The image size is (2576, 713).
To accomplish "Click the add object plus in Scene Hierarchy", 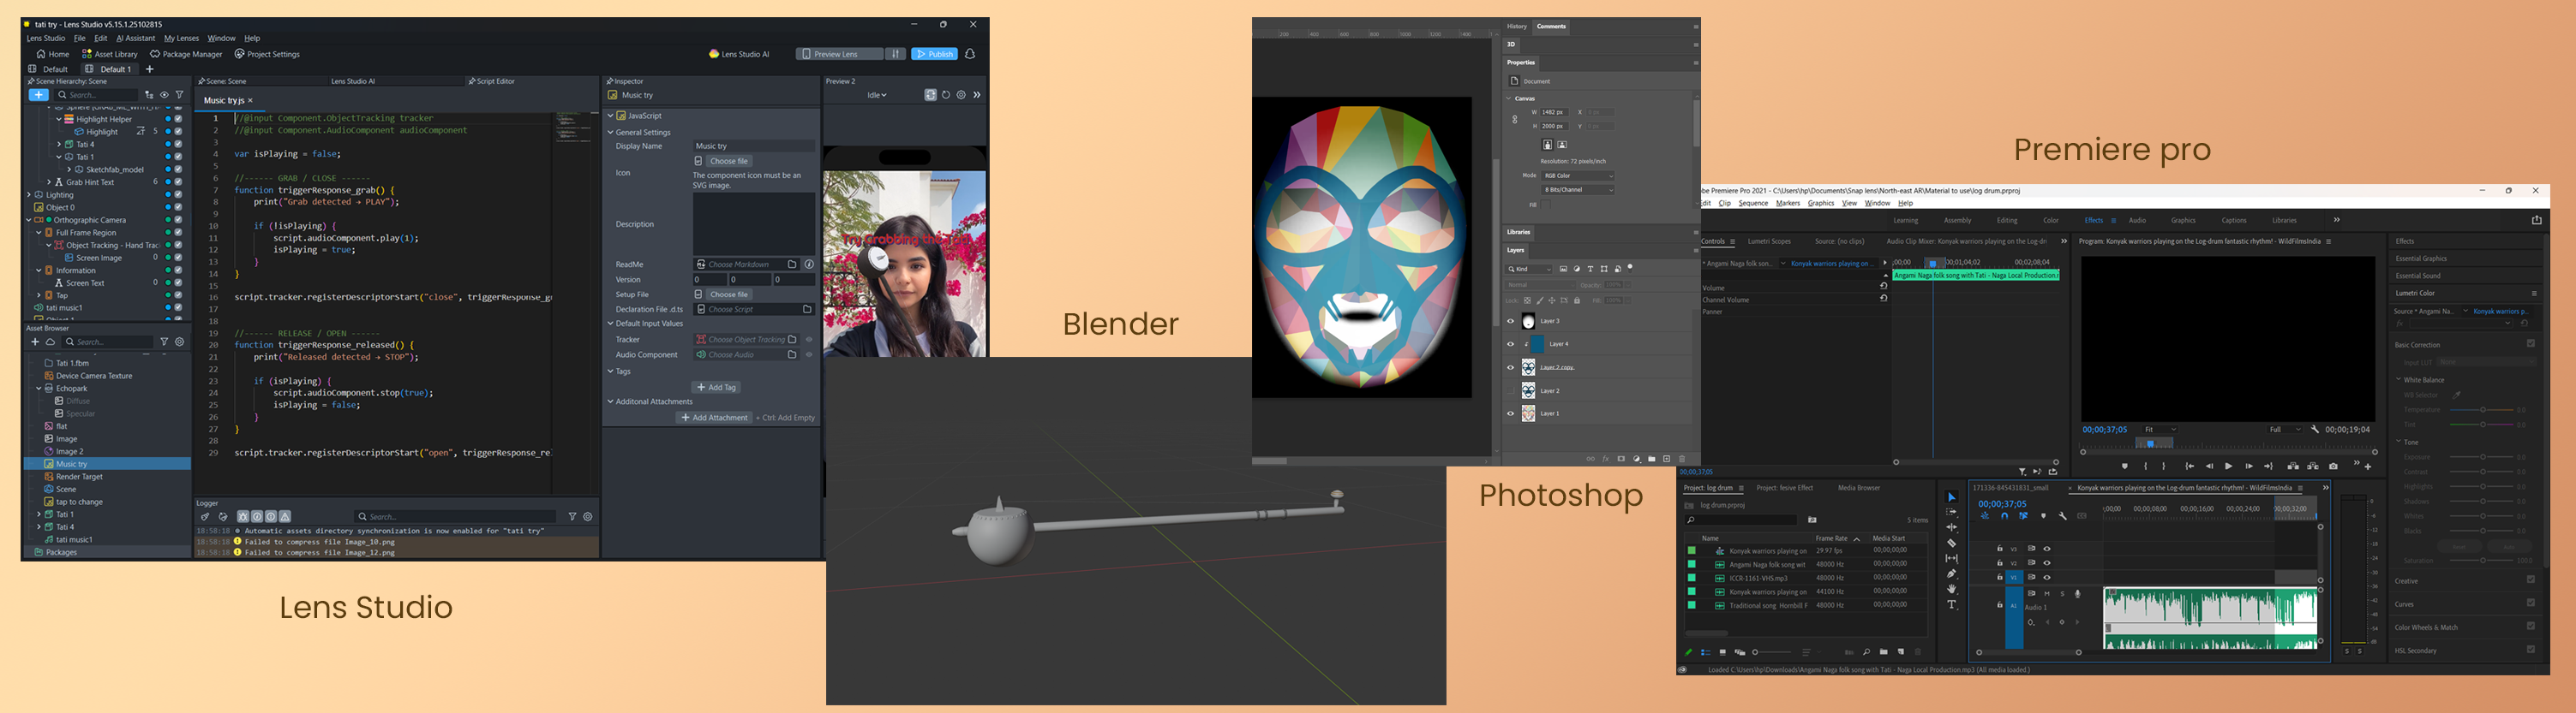I will click(x=38, y=95).
